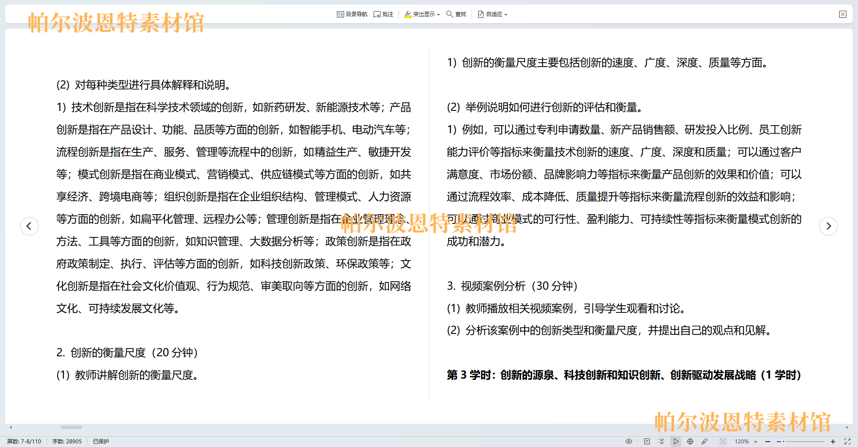Click the line (2) 分析该案例中的创新类型和衡量尺度
Viewport: 858px width, 447px height.
(x=610, y=330)
